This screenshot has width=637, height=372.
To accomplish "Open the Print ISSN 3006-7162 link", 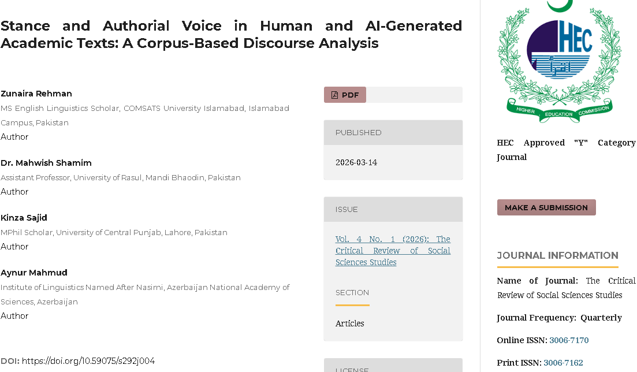I will [x=563, y=363].
